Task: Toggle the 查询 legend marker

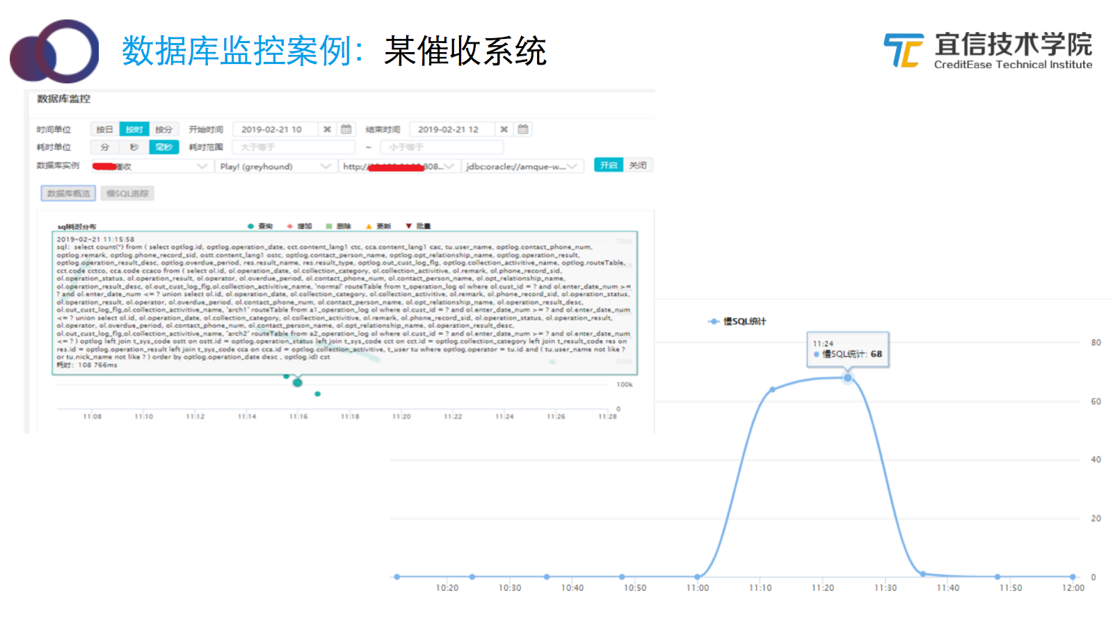Action: pyautogui.click(x=251, y=226)
